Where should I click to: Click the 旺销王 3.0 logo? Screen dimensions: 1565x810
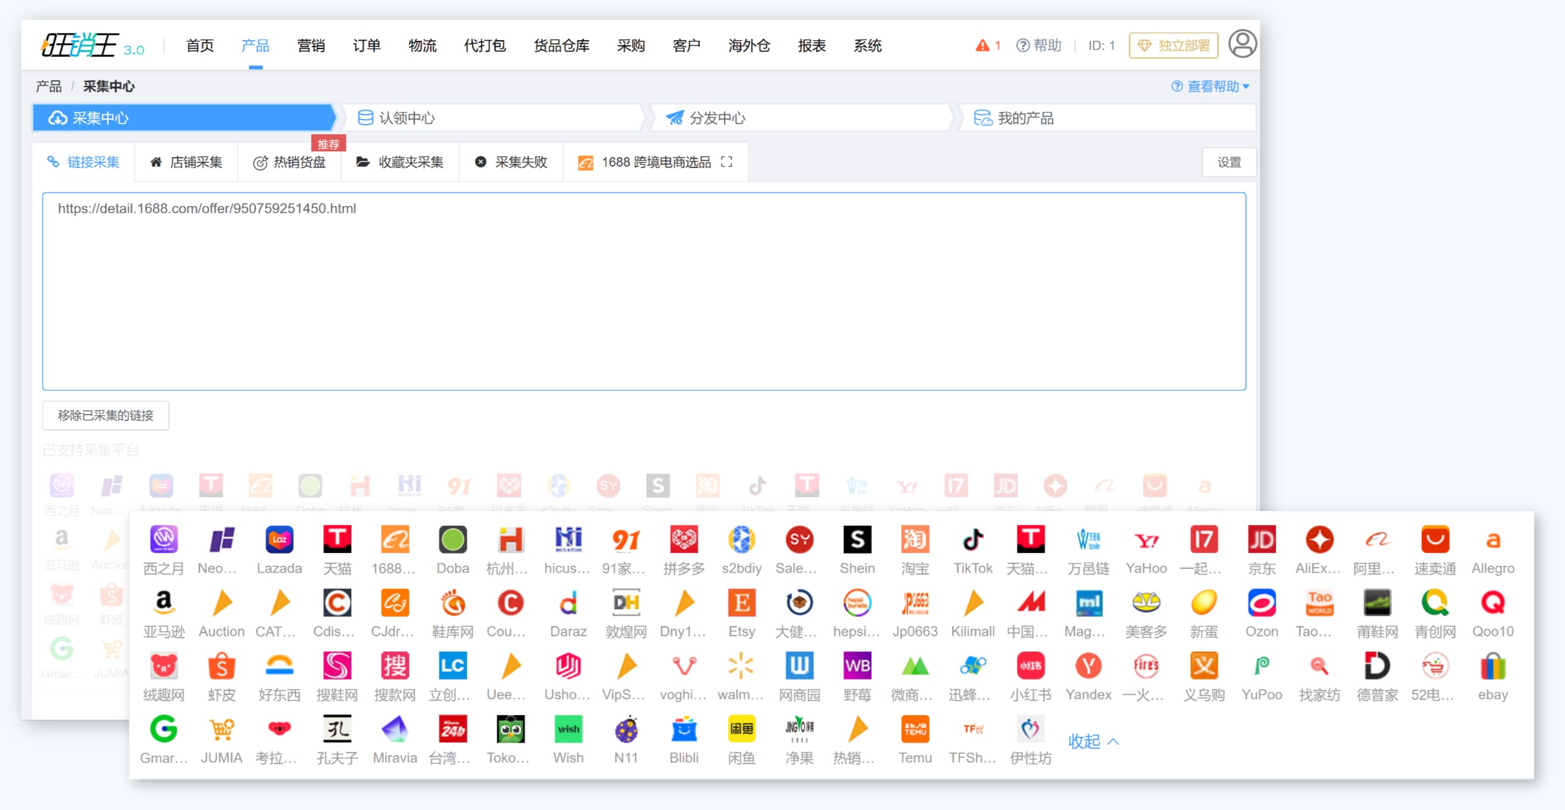click(93, 45)
